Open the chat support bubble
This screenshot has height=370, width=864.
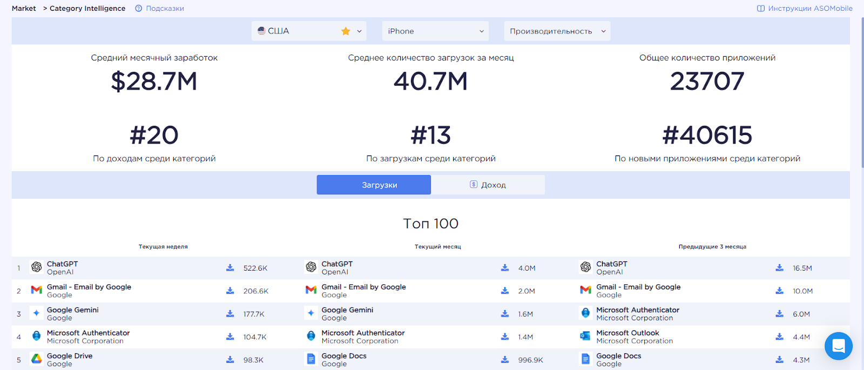[839, 346]
